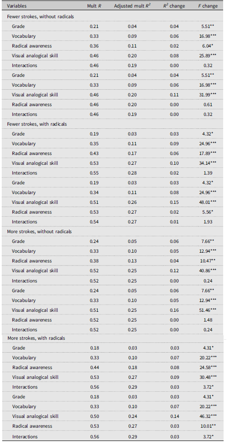This screenshot has height=445, width=228.
Task: Click the Variables column header
Action: pos(16,6)
